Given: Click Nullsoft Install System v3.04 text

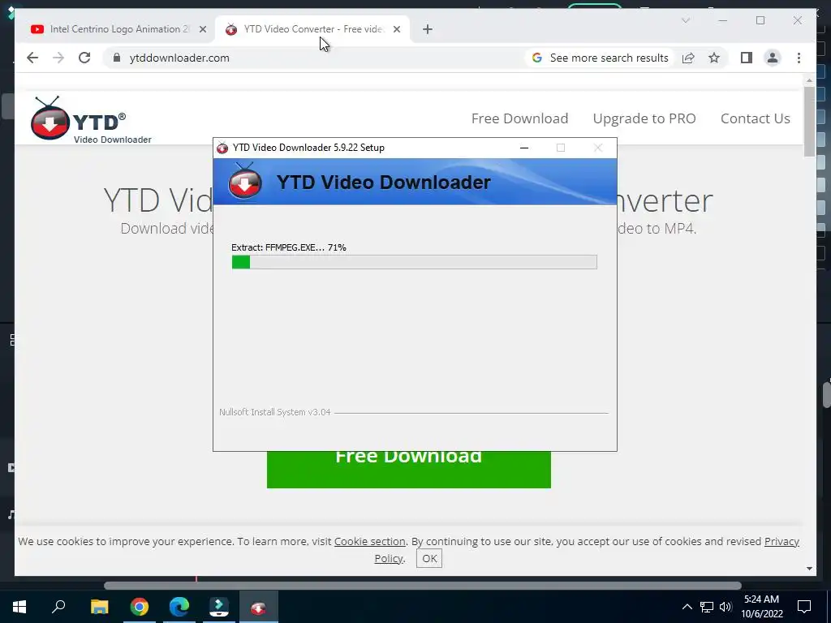Looking at the screenshot, I should click(274, 412).
